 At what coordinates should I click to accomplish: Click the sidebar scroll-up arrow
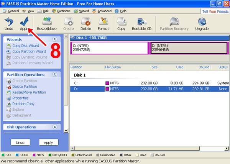tap(66, 36)
